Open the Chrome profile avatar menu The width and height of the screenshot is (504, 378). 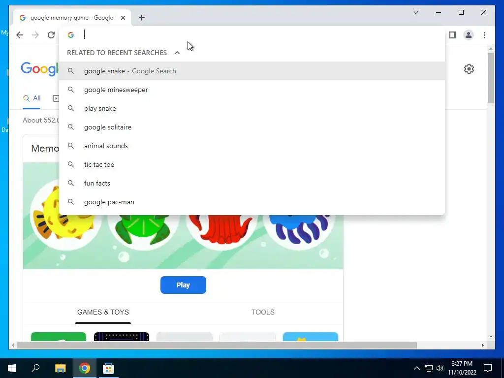(x=469, y=35)
